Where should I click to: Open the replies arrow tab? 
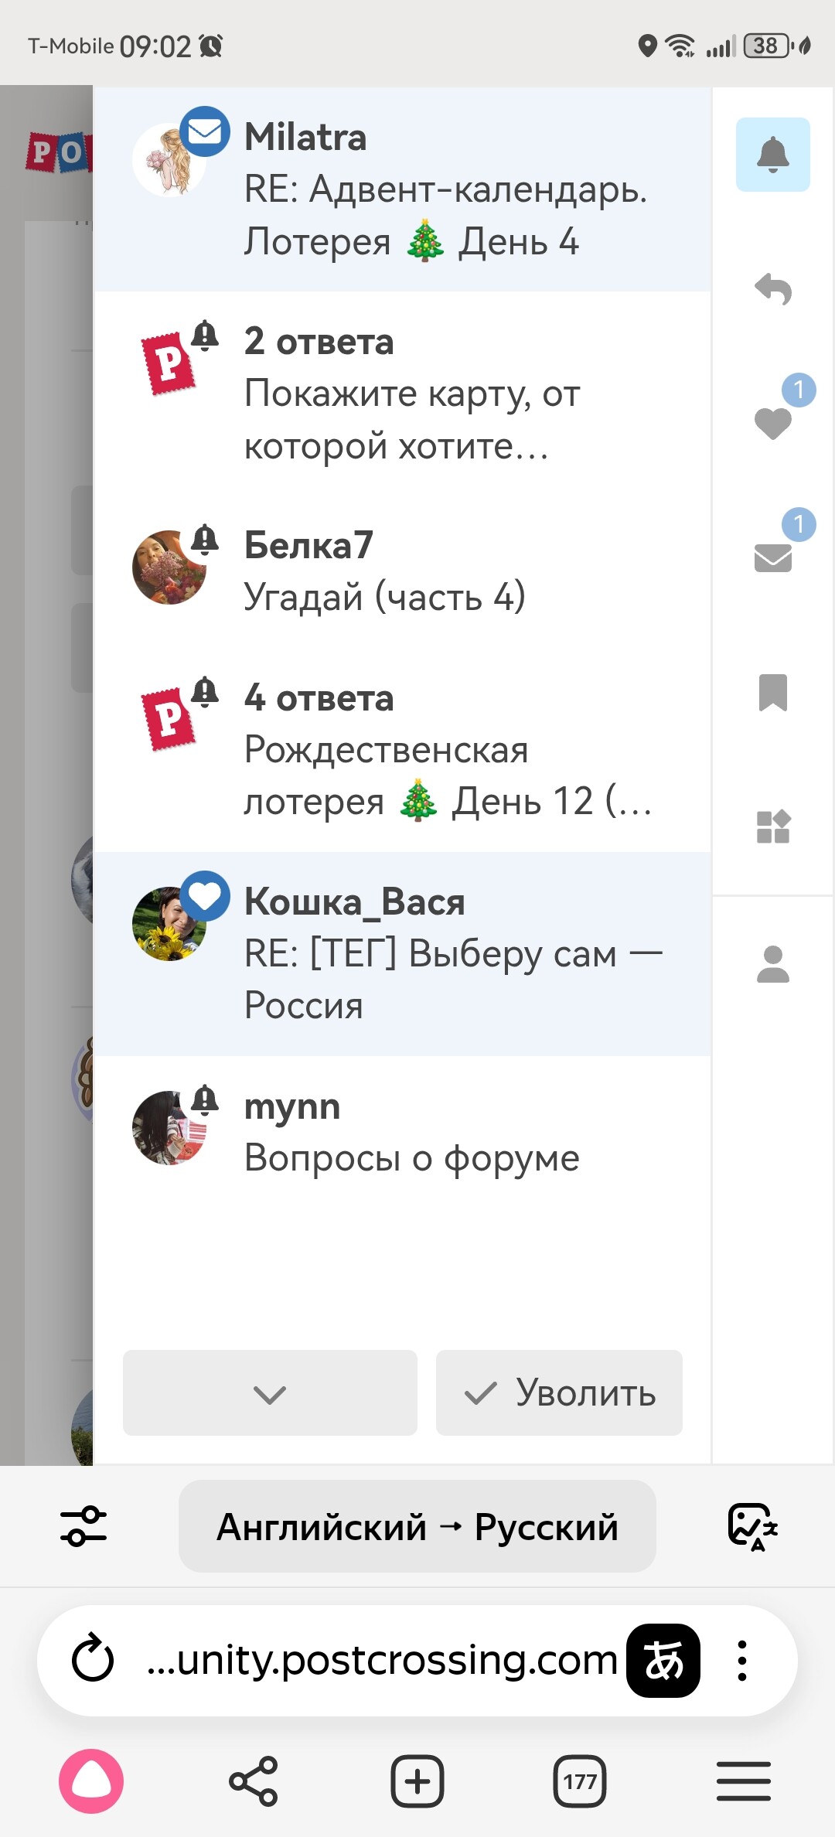772,289
